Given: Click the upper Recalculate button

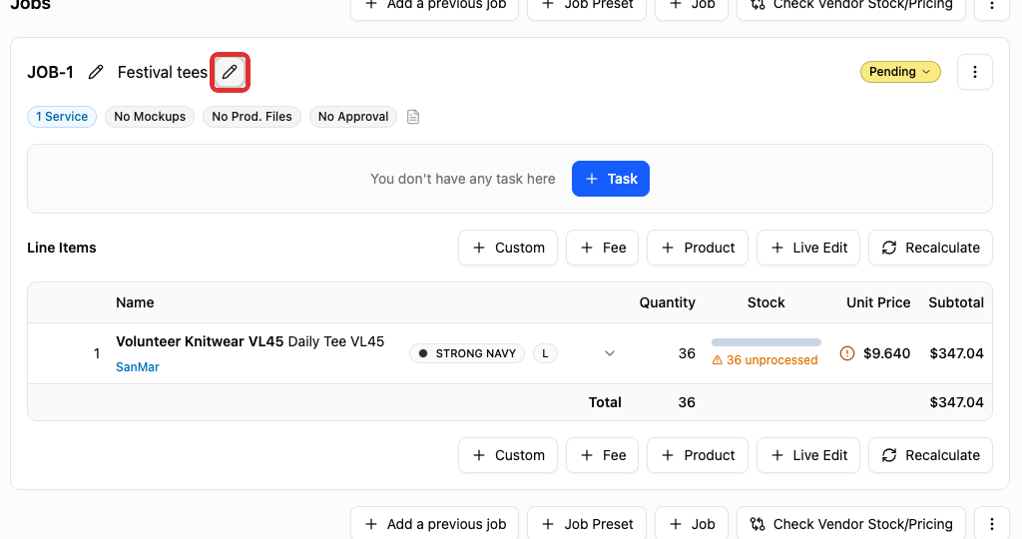Looking at the screenshot, I should click(930, 248).
